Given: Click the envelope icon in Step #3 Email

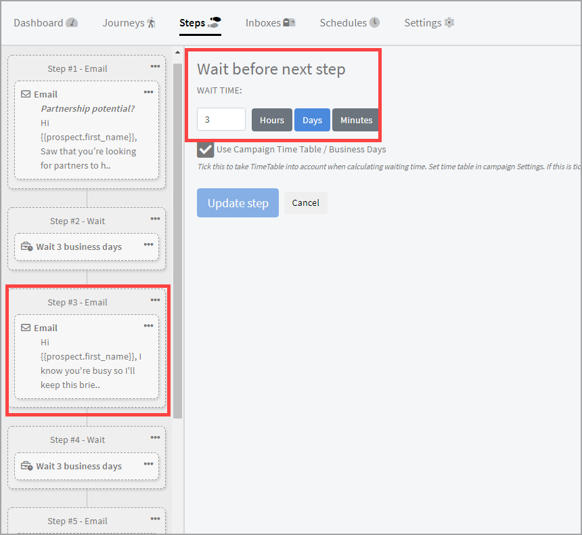Looking at the screenshot, I should 26,328.
